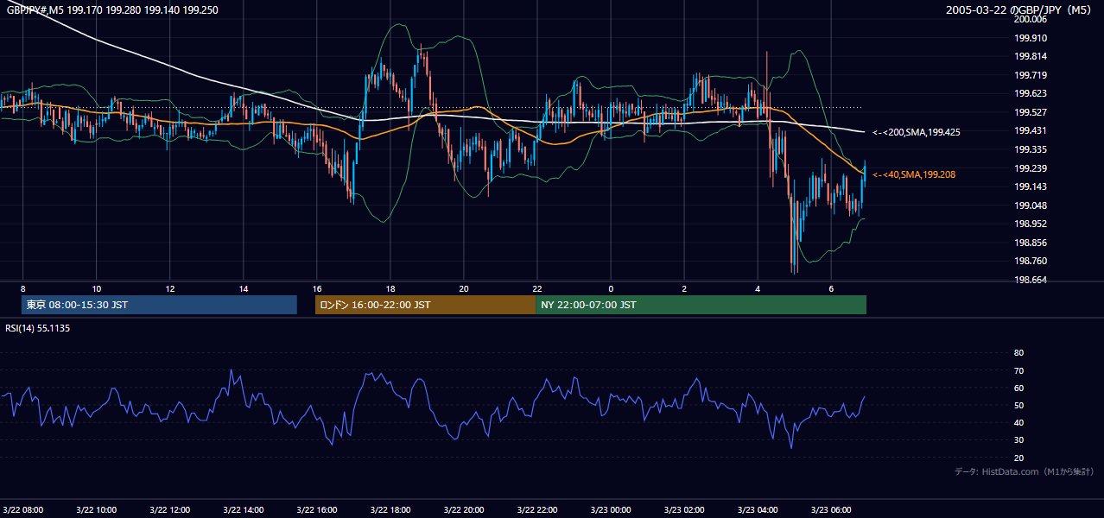The image size is (1104, 518).
Task: Click price axis value 198.856
Action: point(1031,243)
